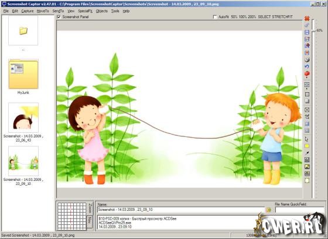Click the navigation grid preview

pyautogui.click(x=71, y=216)
